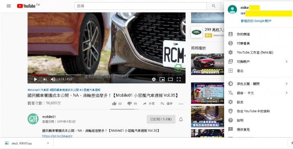The height and width of the screenshot is (149, 293).
Task: Click the your channel person icon
Action: click(x=231, y=34)
